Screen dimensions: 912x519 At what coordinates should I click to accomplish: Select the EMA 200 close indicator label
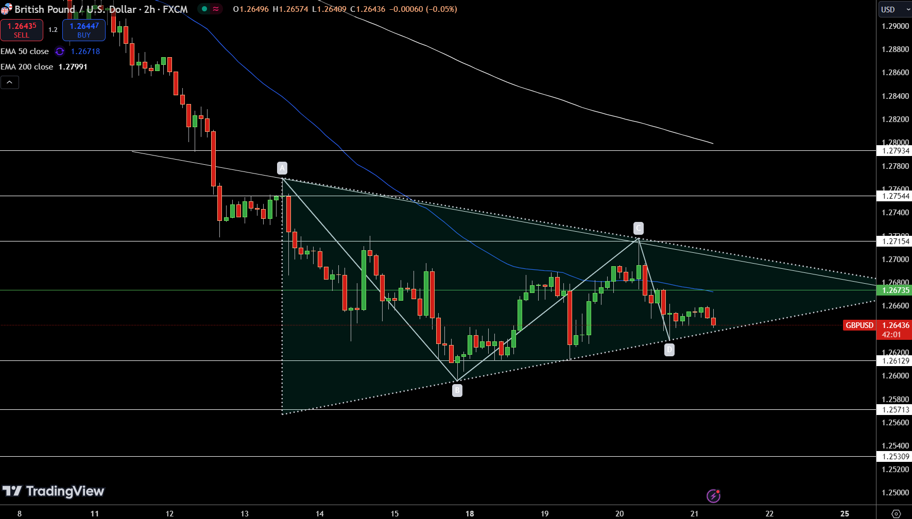pyautogui.click(x=27, y=67)
